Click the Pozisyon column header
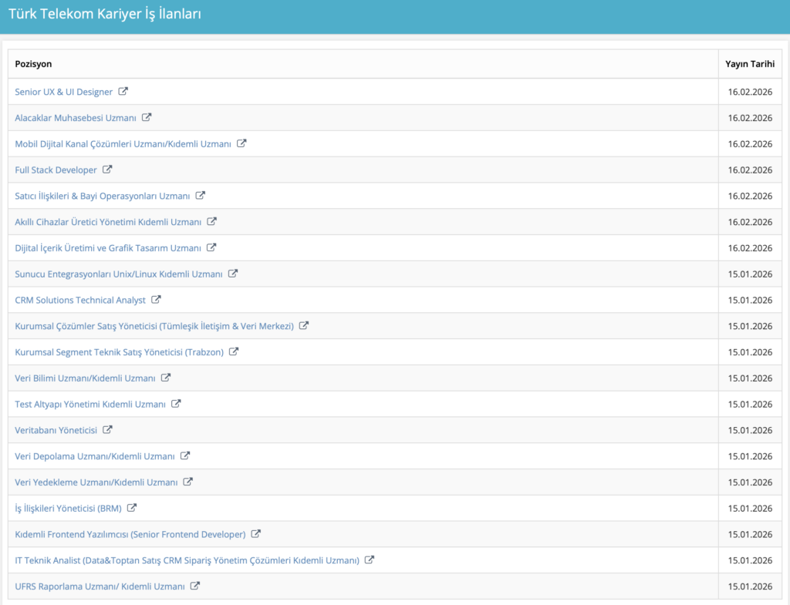This screenshot has width=790, height=605. 33,64
